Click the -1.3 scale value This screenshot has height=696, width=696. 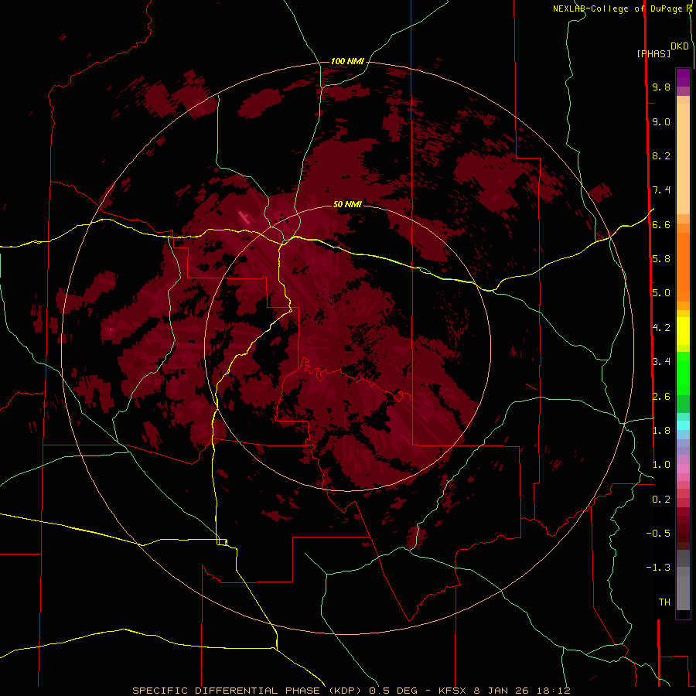click(658, 568)
